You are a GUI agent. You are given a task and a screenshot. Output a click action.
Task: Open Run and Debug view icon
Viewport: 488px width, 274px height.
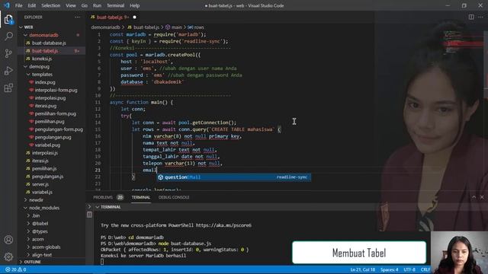[8, 71]
